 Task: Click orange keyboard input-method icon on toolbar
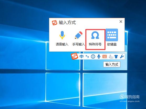(x=105, y=56)
